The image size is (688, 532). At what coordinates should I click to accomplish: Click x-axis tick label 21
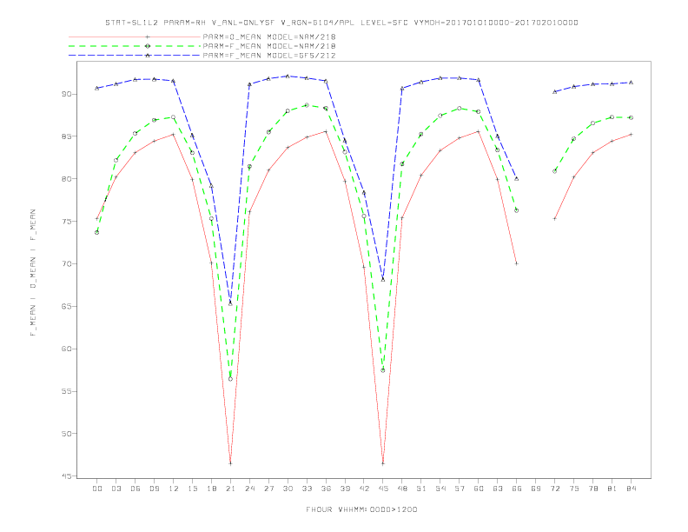[x=230, y=489]
